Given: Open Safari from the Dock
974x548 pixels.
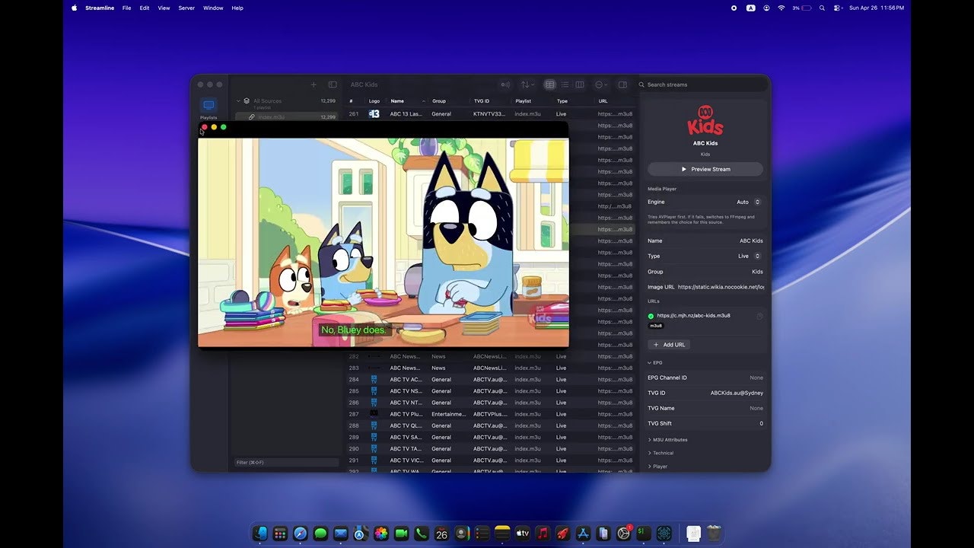Looking at the screenshot, I should tap(300, 534).
